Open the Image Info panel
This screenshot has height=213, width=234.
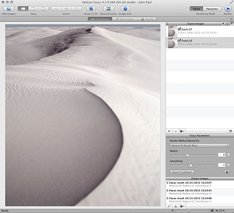point(125,9)
